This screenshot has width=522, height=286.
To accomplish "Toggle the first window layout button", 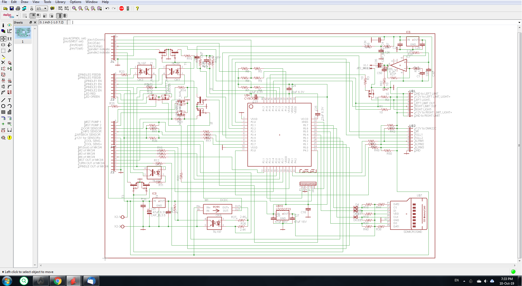I will pyautogui.click(x=33, y=16).
